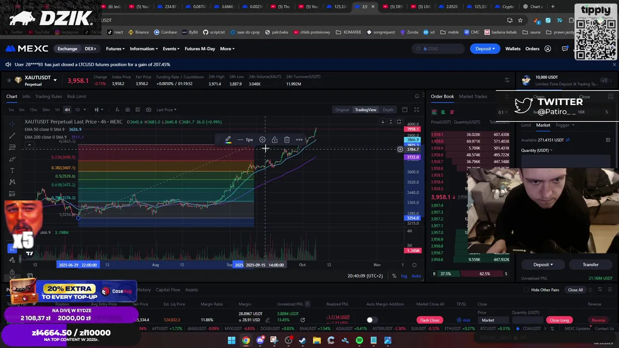Open the Futures menu dropdown

click(x=115, y=49)
